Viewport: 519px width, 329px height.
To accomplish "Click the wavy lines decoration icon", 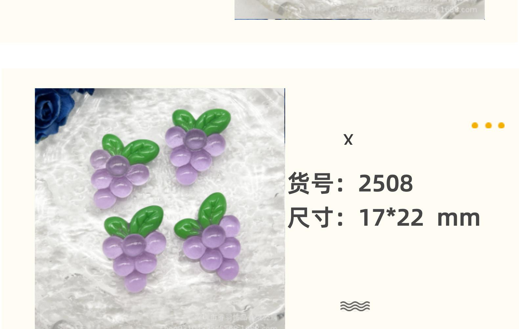I will click(355, 306).
